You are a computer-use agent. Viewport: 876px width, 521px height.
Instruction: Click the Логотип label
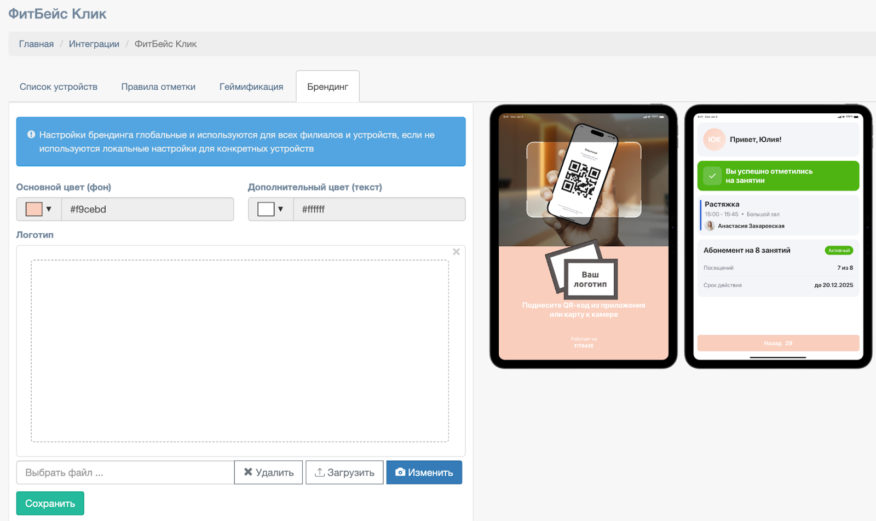coord(35,235)
